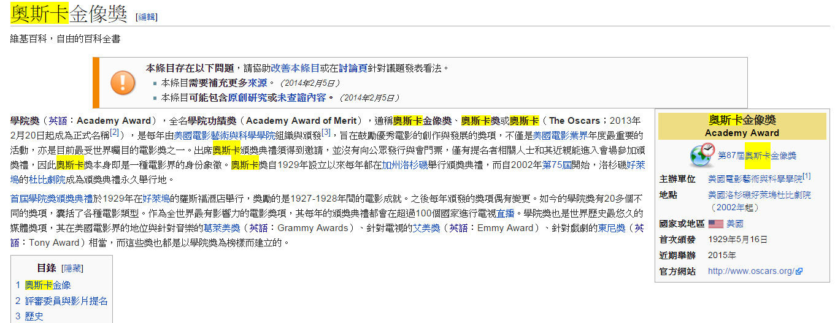Open footnote reference [3] after 頒發

point(326,132)
